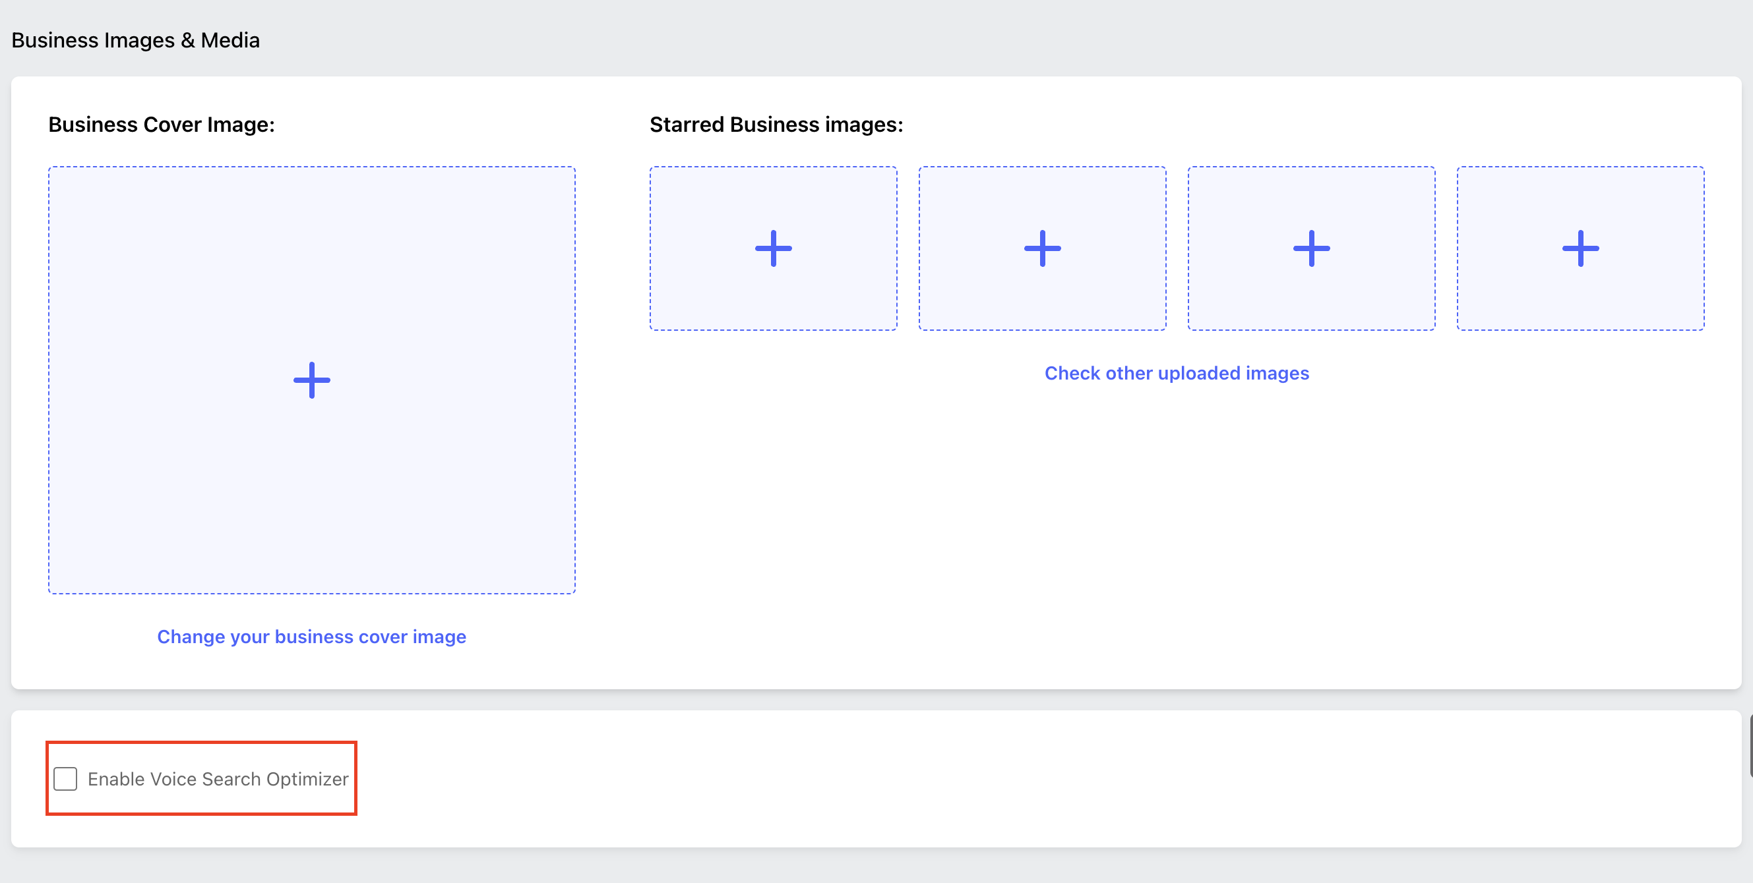Enable Voice Search Optimizer checkbox
Image resolution: width=1753 pixels, height=883 pixels.
pos(65,778)
